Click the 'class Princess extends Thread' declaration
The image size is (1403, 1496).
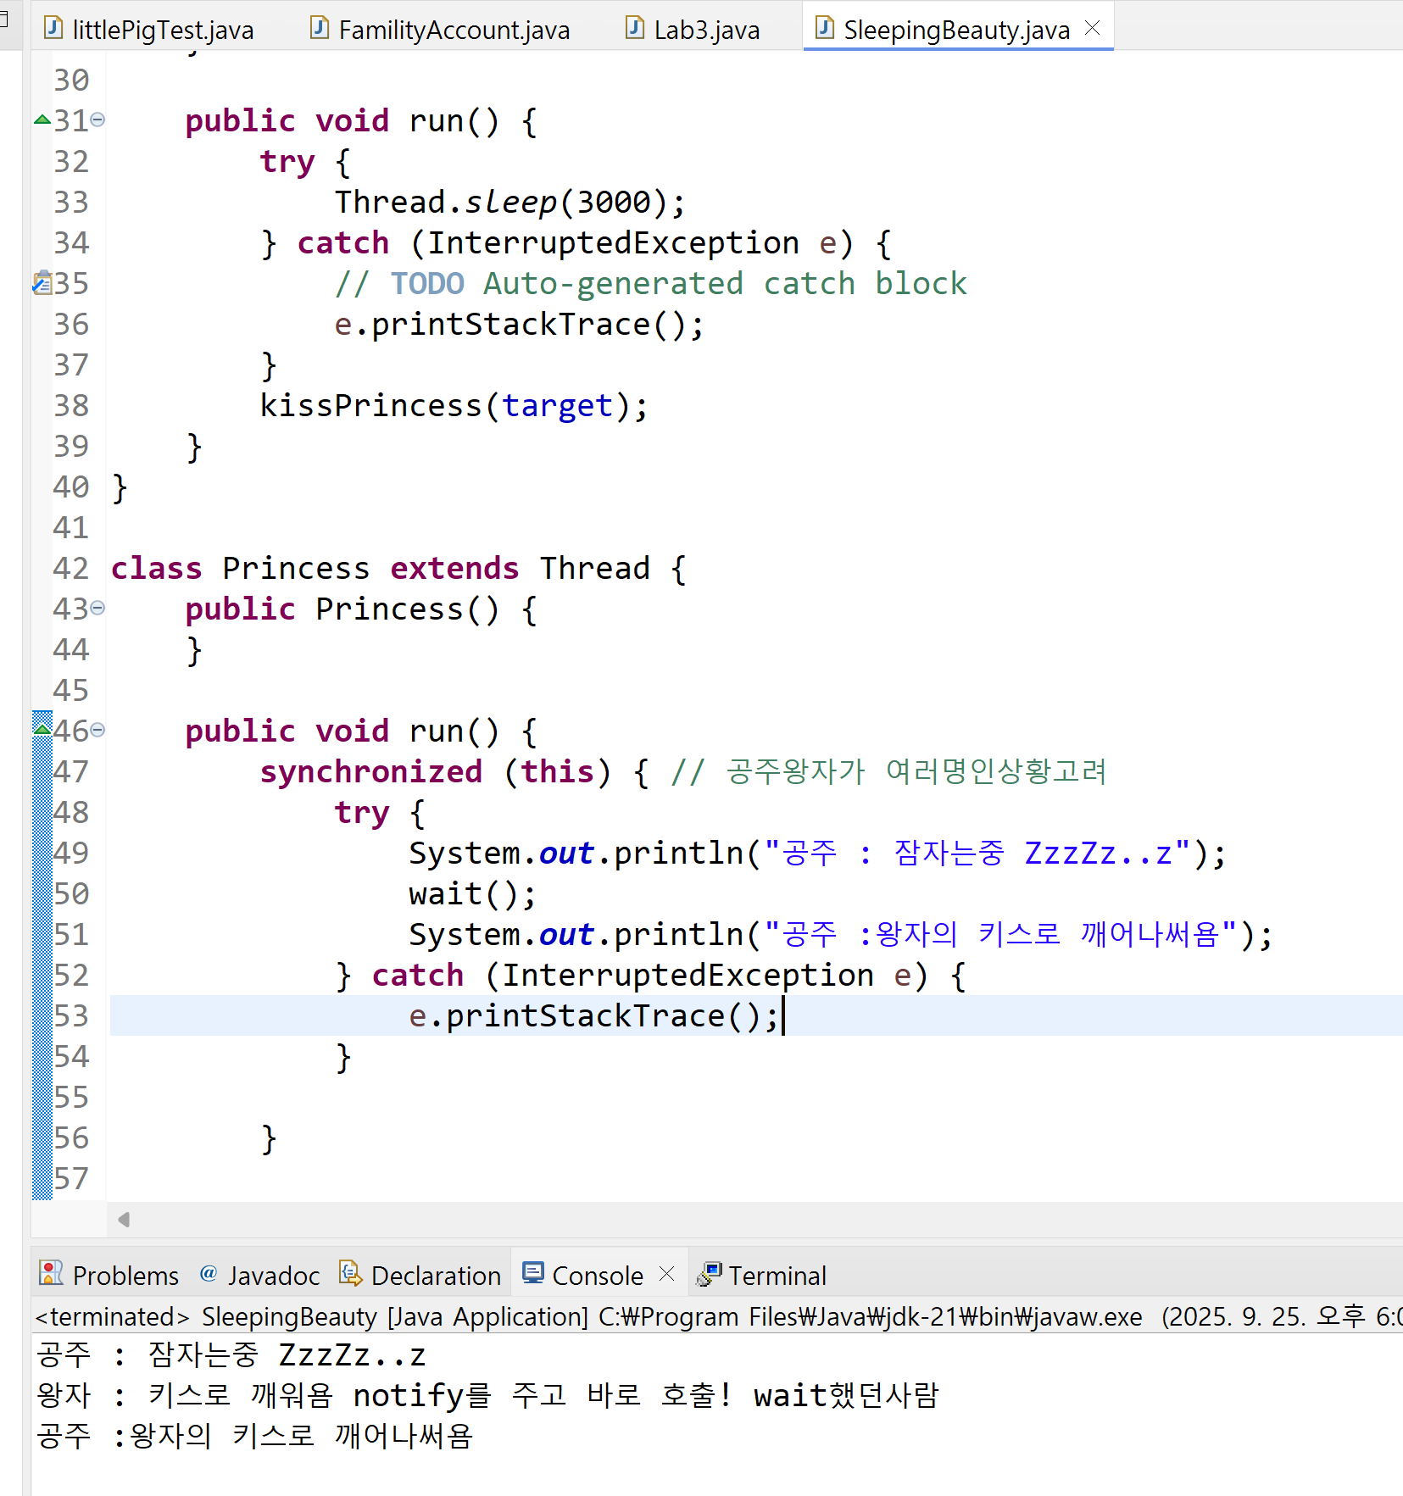[x=398, y=568]
